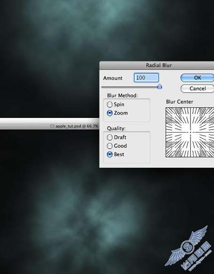Choose Best quality
Viewport: 214px width, 274px height.
pos(110,154)
